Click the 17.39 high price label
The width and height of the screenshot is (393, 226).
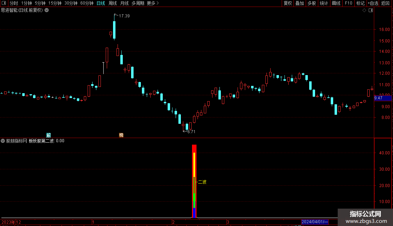(x=124, y=16)
